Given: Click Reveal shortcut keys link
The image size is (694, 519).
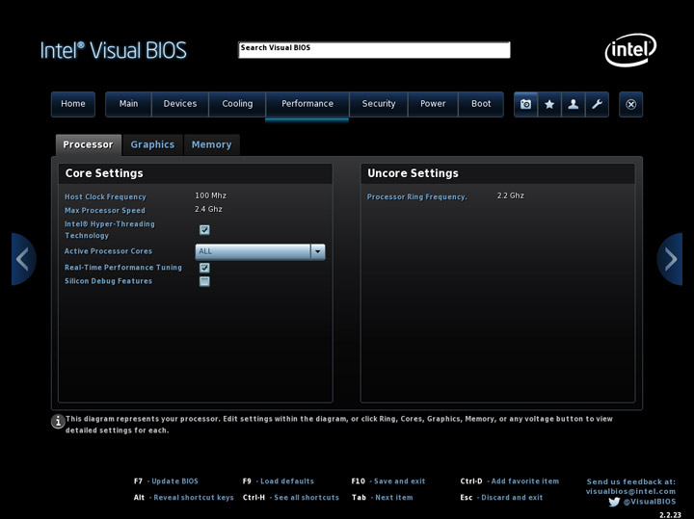Looking at the screenshot, I should coord(194,498).
